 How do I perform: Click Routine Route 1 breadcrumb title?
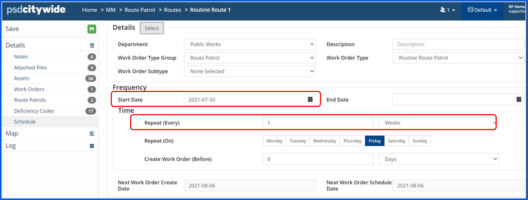[210, 10]
